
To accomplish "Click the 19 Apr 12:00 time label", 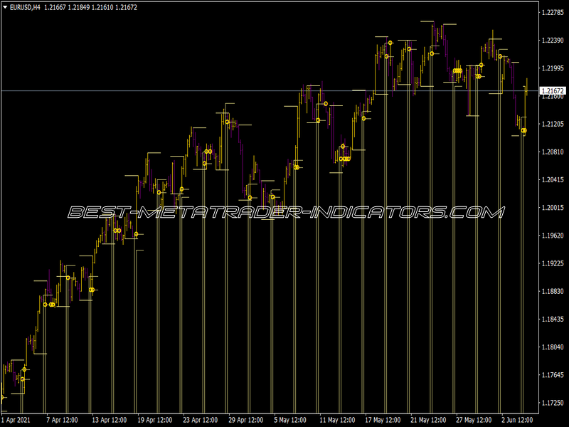I will [155, 420].
